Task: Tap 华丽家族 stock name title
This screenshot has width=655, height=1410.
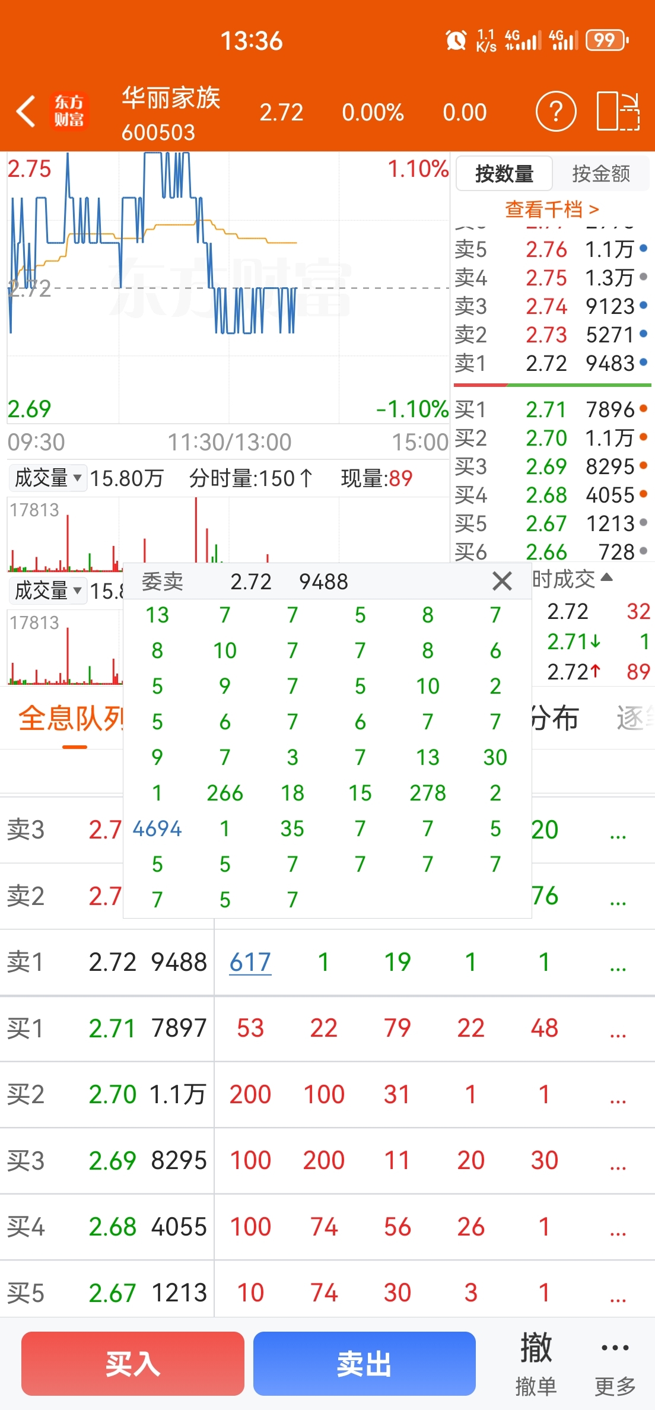Action: (171, 97)
